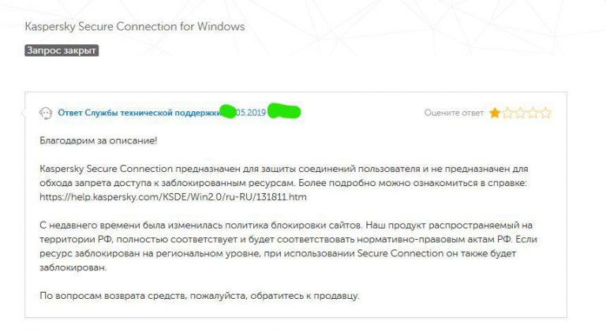Screen dimensions: 606x332
Task: Click the "Kaspersky Secure Connection for Windows" title
Action: (135, 26)
